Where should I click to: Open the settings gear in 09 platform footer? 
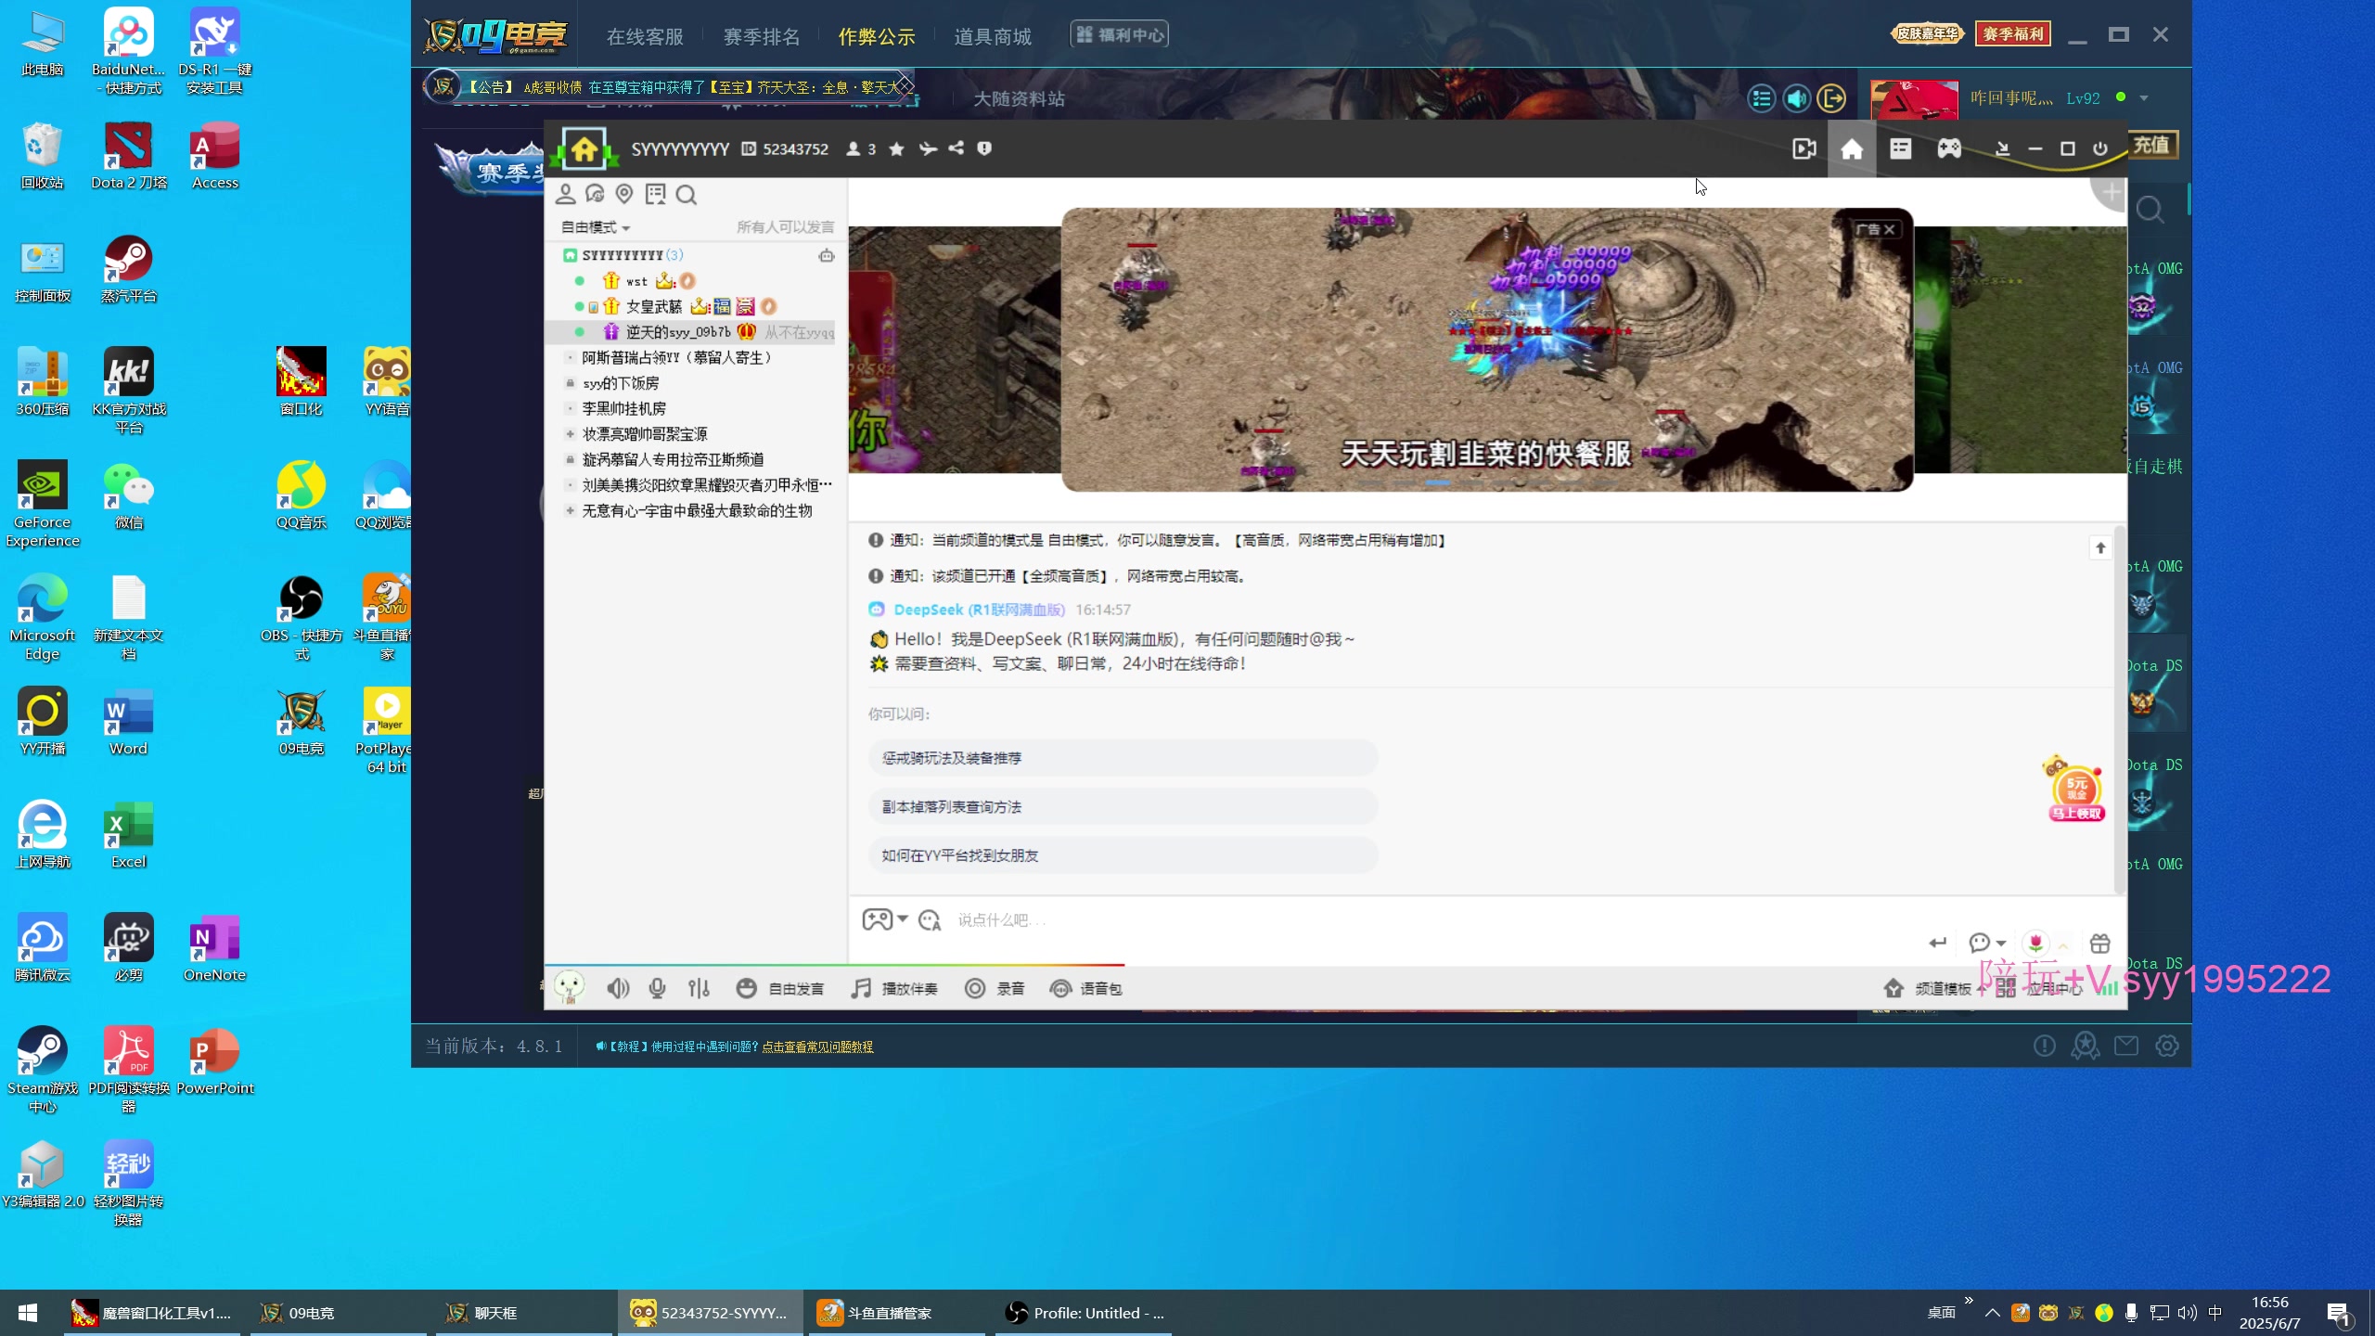[x=2167, y=1046]
